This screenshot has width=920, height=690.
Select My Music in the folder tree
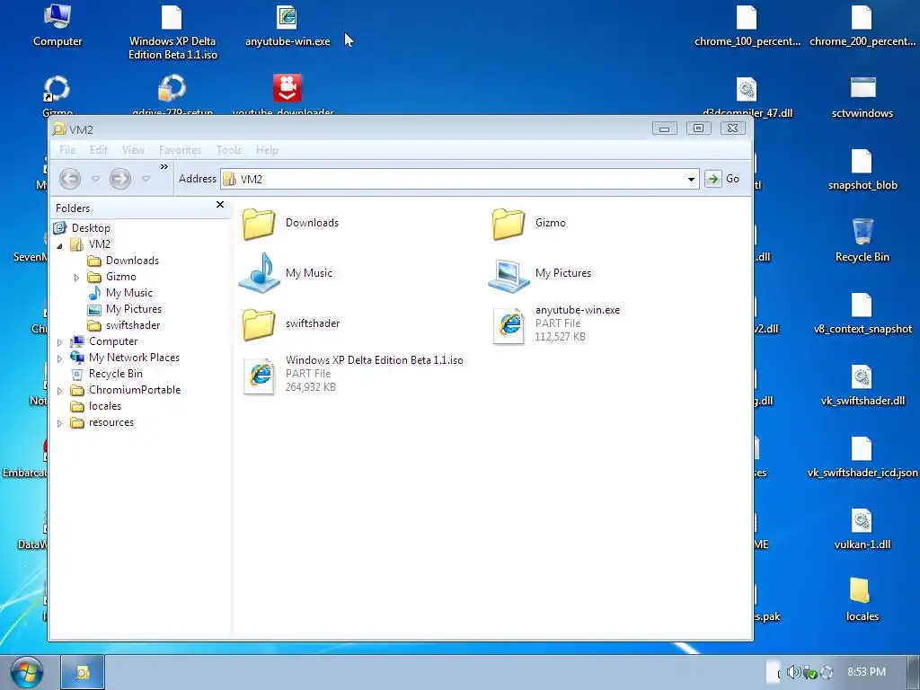129,293
